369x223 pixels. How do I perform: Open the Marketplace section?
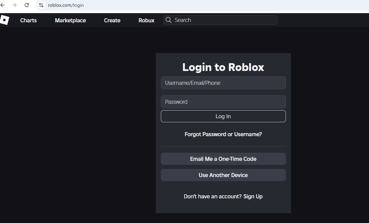coord(70,20)
